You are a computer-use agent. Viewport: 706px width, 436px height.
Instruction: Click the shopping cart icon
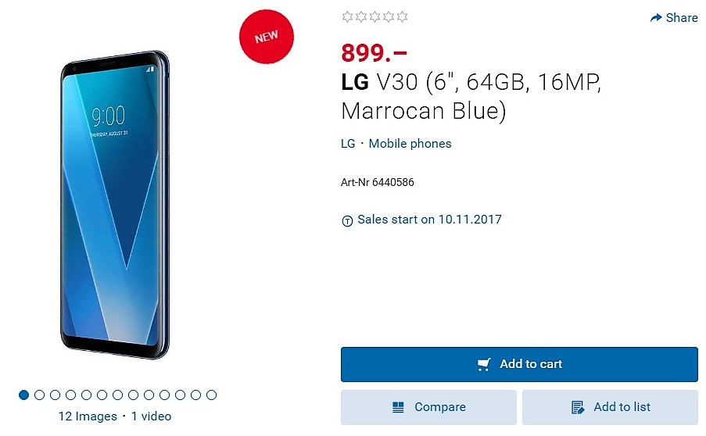(x=484, y=364)
